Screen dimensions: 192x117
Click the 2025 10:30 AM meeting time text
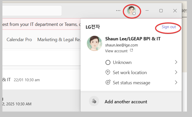19,104
